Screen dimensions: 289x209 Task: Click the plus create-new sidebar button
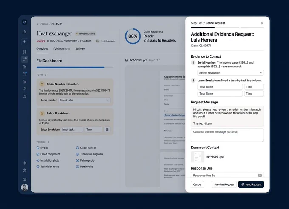(x=24, y=42)
